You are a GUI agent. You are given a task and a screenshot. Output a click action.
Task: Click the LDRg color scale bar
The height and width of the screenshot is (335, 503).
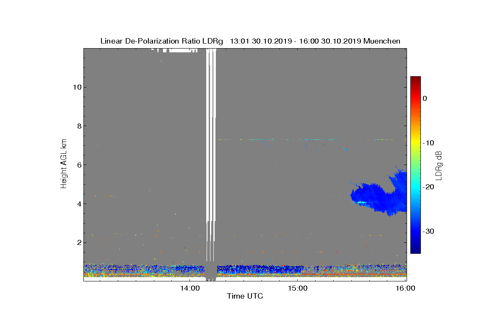point(415,165)
